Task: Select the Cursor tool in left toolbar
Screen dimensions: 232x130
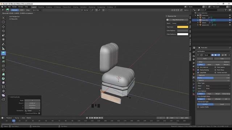Action: click(3, 22)
